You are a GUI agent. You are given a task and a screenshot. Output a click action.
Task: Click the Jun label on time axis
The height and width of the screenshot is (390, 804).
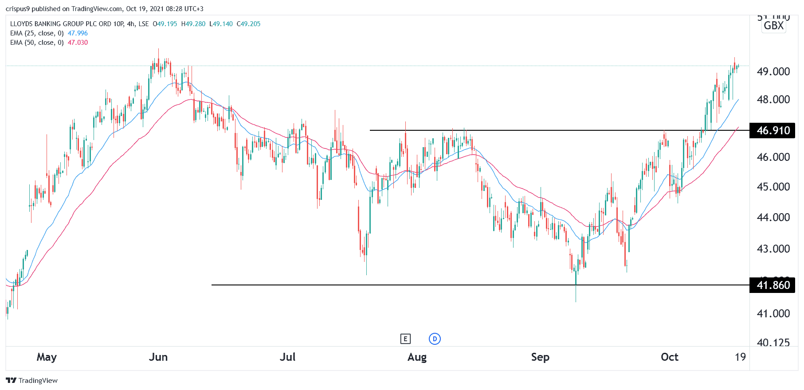[x=158, y=357]
